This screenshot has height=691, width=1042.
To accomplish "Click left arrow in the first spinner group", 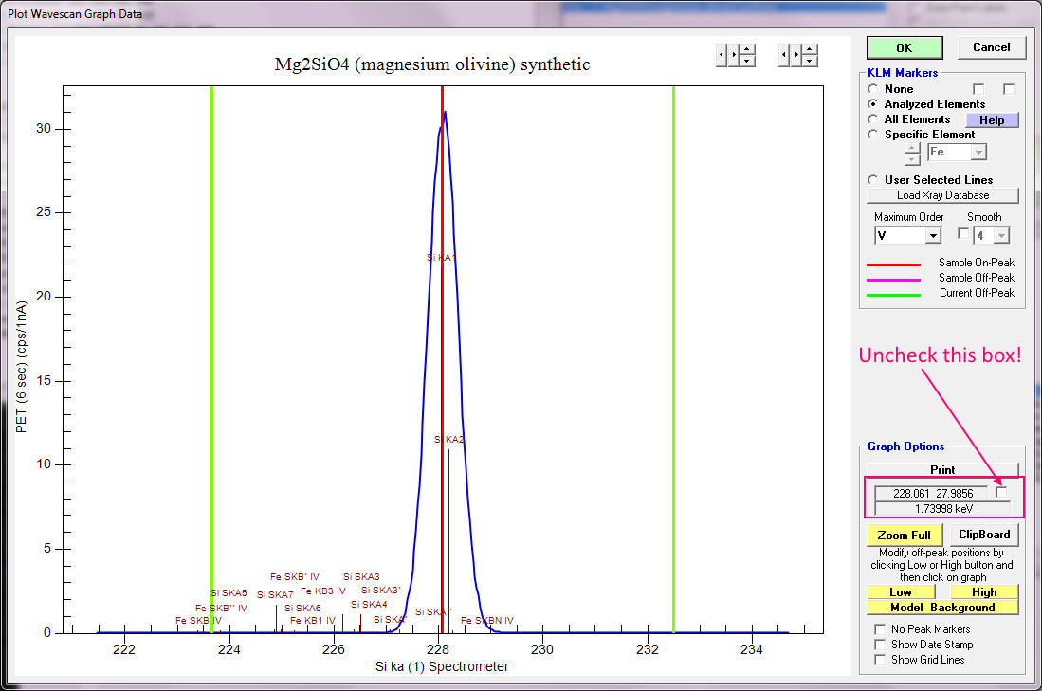I will tap(722, 55).
